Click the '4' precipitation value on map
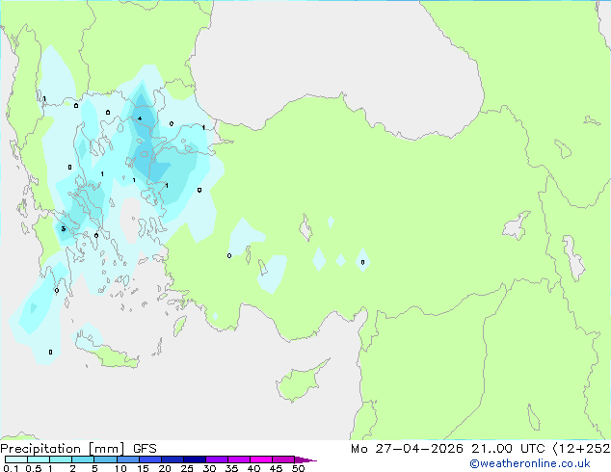The width and height of the screenshot is (611, 472). 140,118
